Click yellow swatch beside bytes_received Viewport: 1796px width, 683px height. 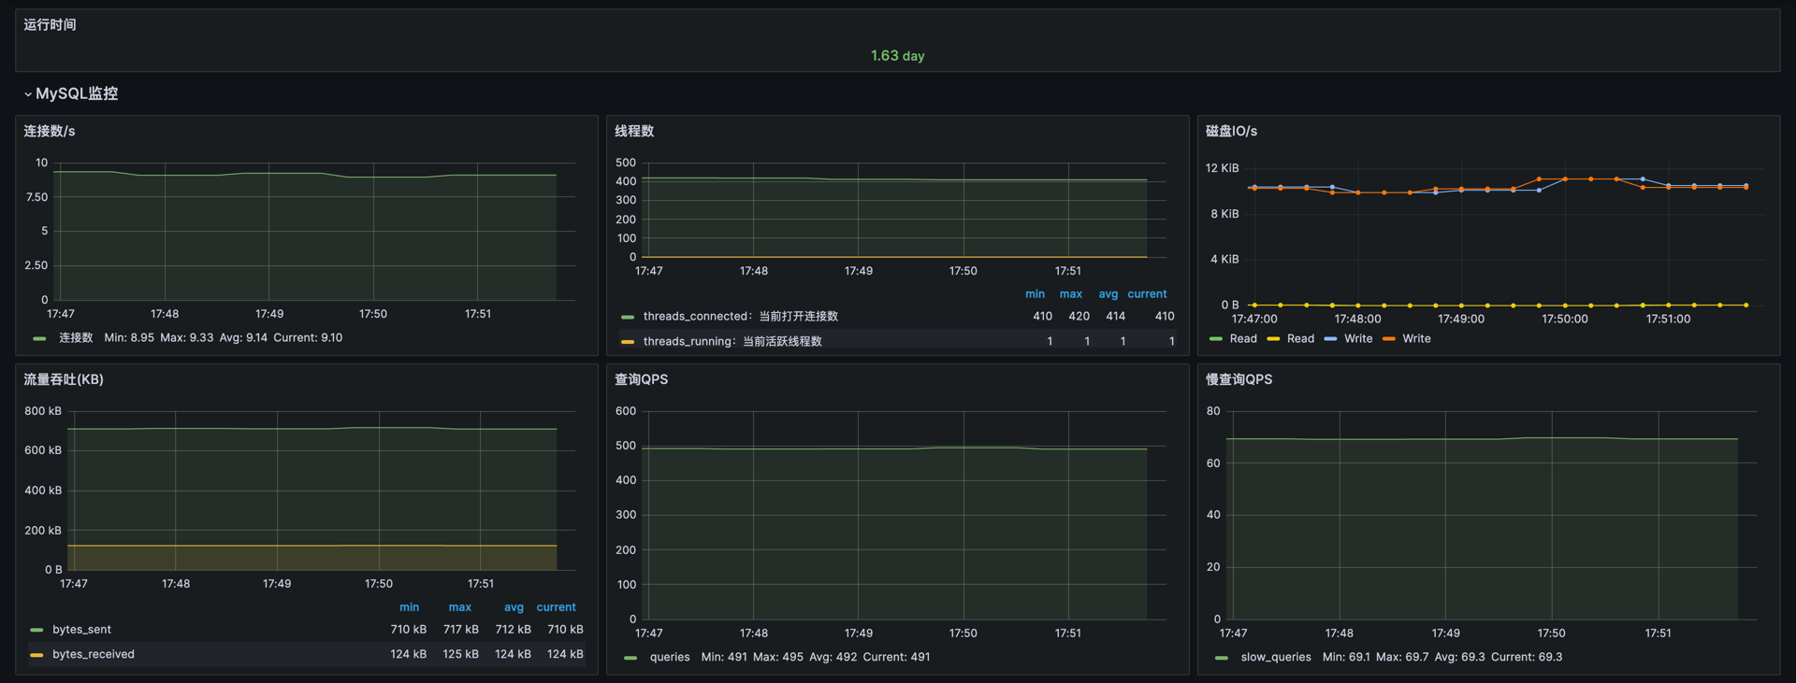pos(37,655)
